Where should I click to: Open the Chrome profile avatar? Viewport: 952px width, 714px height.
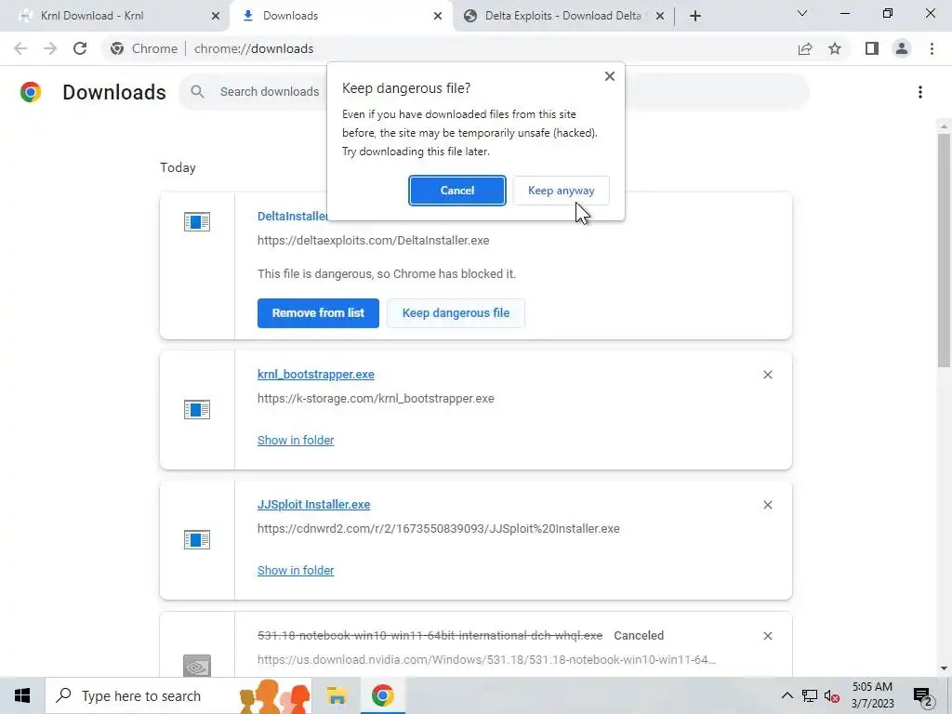coord(902,48)
